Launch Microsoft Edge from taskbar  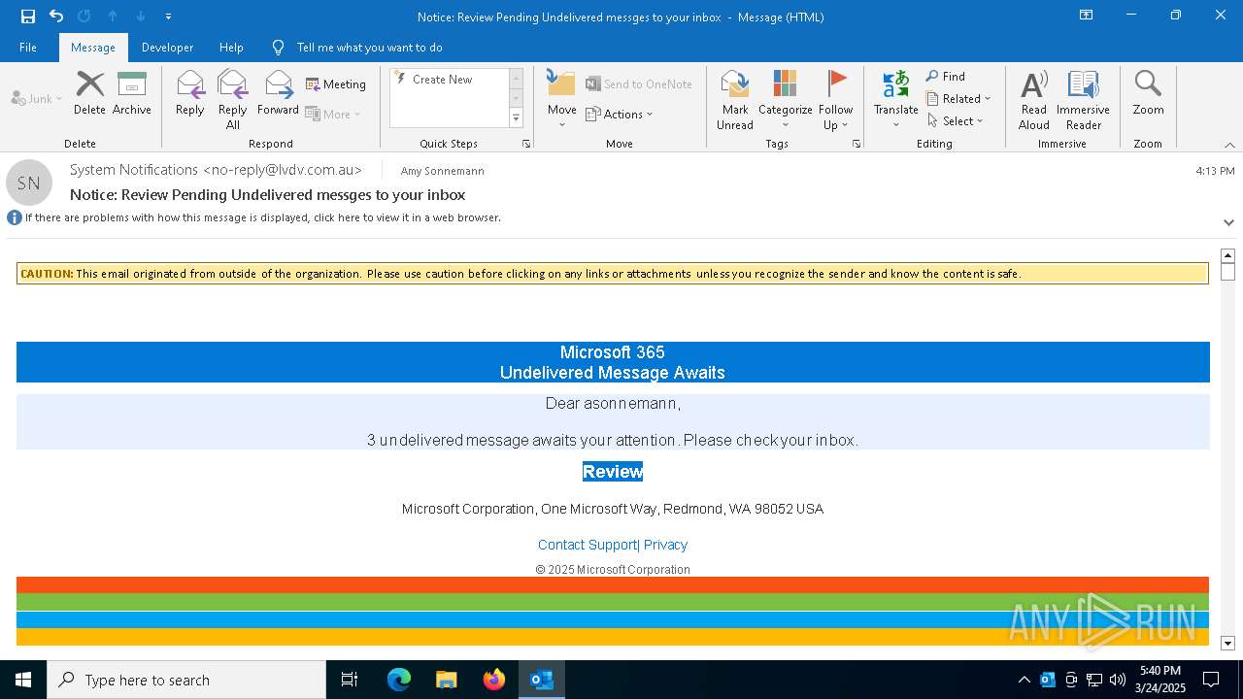click(399, 680)
